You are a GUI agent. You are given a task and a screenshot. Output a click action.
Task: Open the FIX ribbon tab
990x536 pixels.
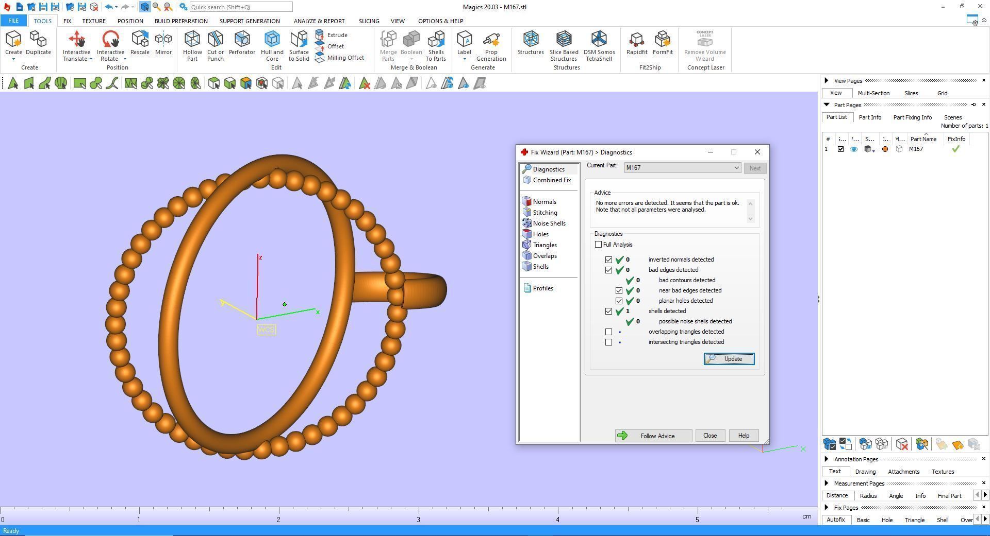coord(67,21)
